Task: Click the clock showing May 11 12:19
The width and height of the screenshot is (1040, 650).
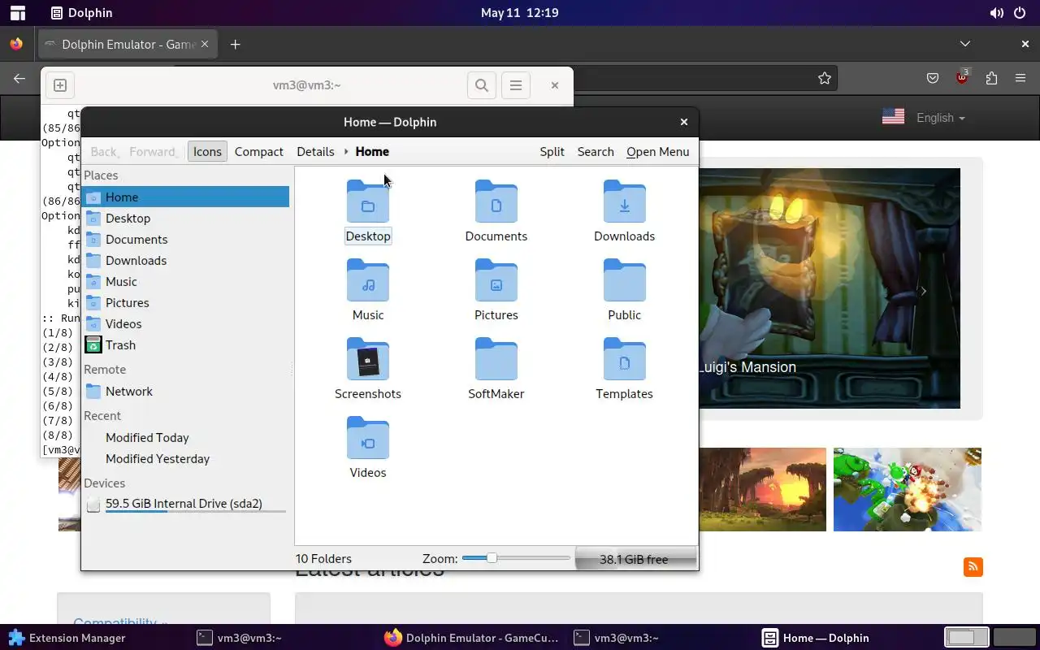Action: tap(519, 13)
